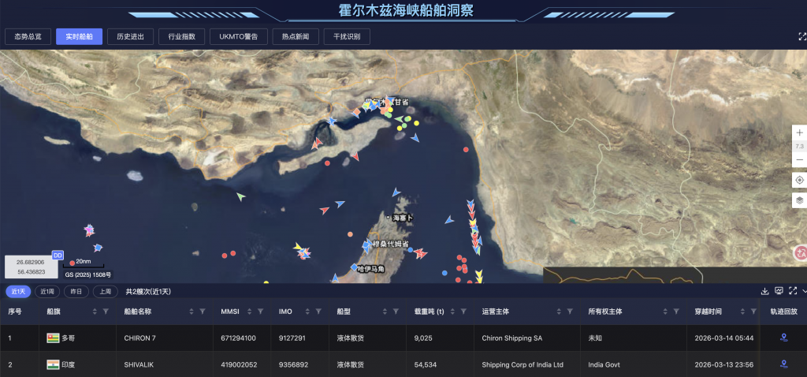Select 昨日 time range

coord(76,292)
